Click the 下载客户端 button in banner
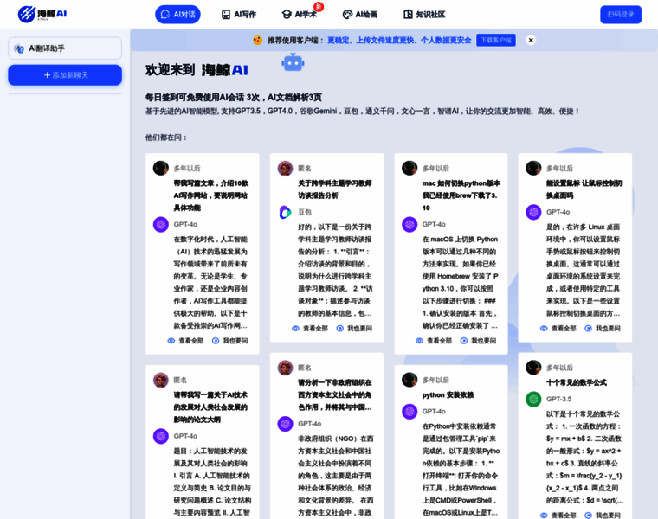The height and width of the screenshot is (519, 658). (496, 40)
